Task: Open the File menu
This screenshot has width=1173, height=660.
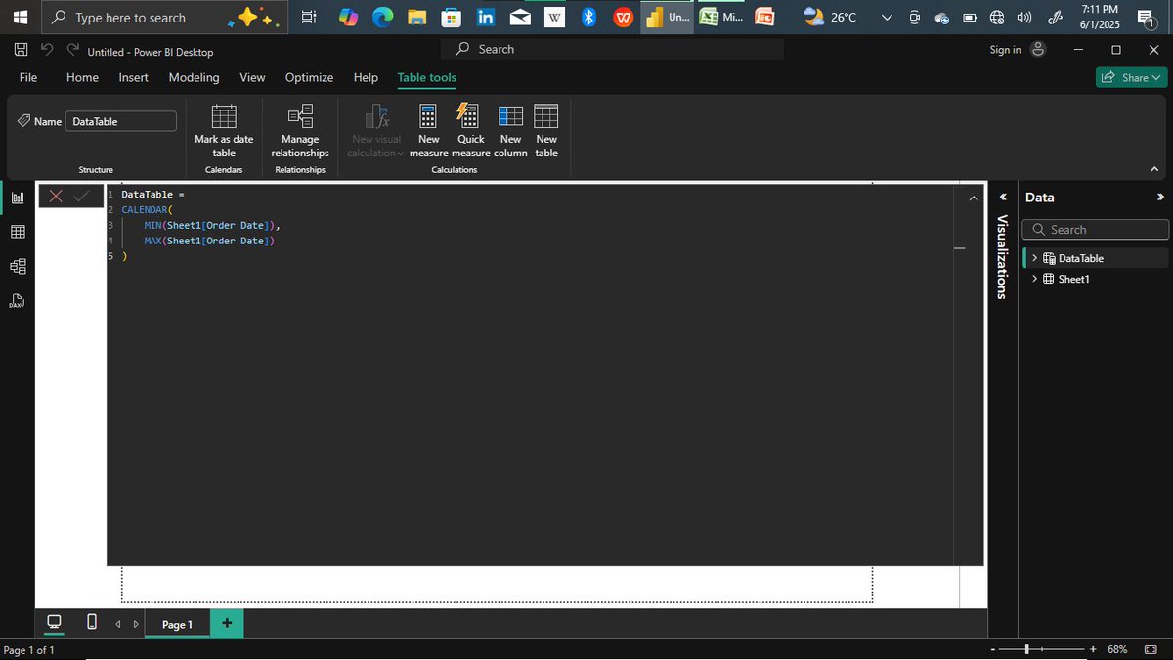Action: (28, 77)
